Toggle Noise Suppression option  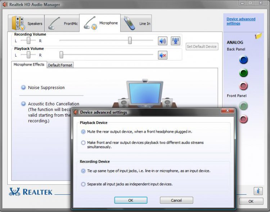point(23,88)
